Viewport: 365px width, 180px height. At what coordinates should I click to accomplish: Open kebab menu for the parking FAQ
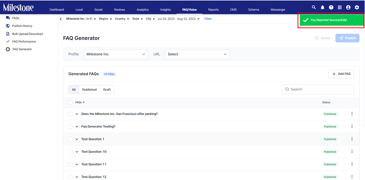click(352, 114)
